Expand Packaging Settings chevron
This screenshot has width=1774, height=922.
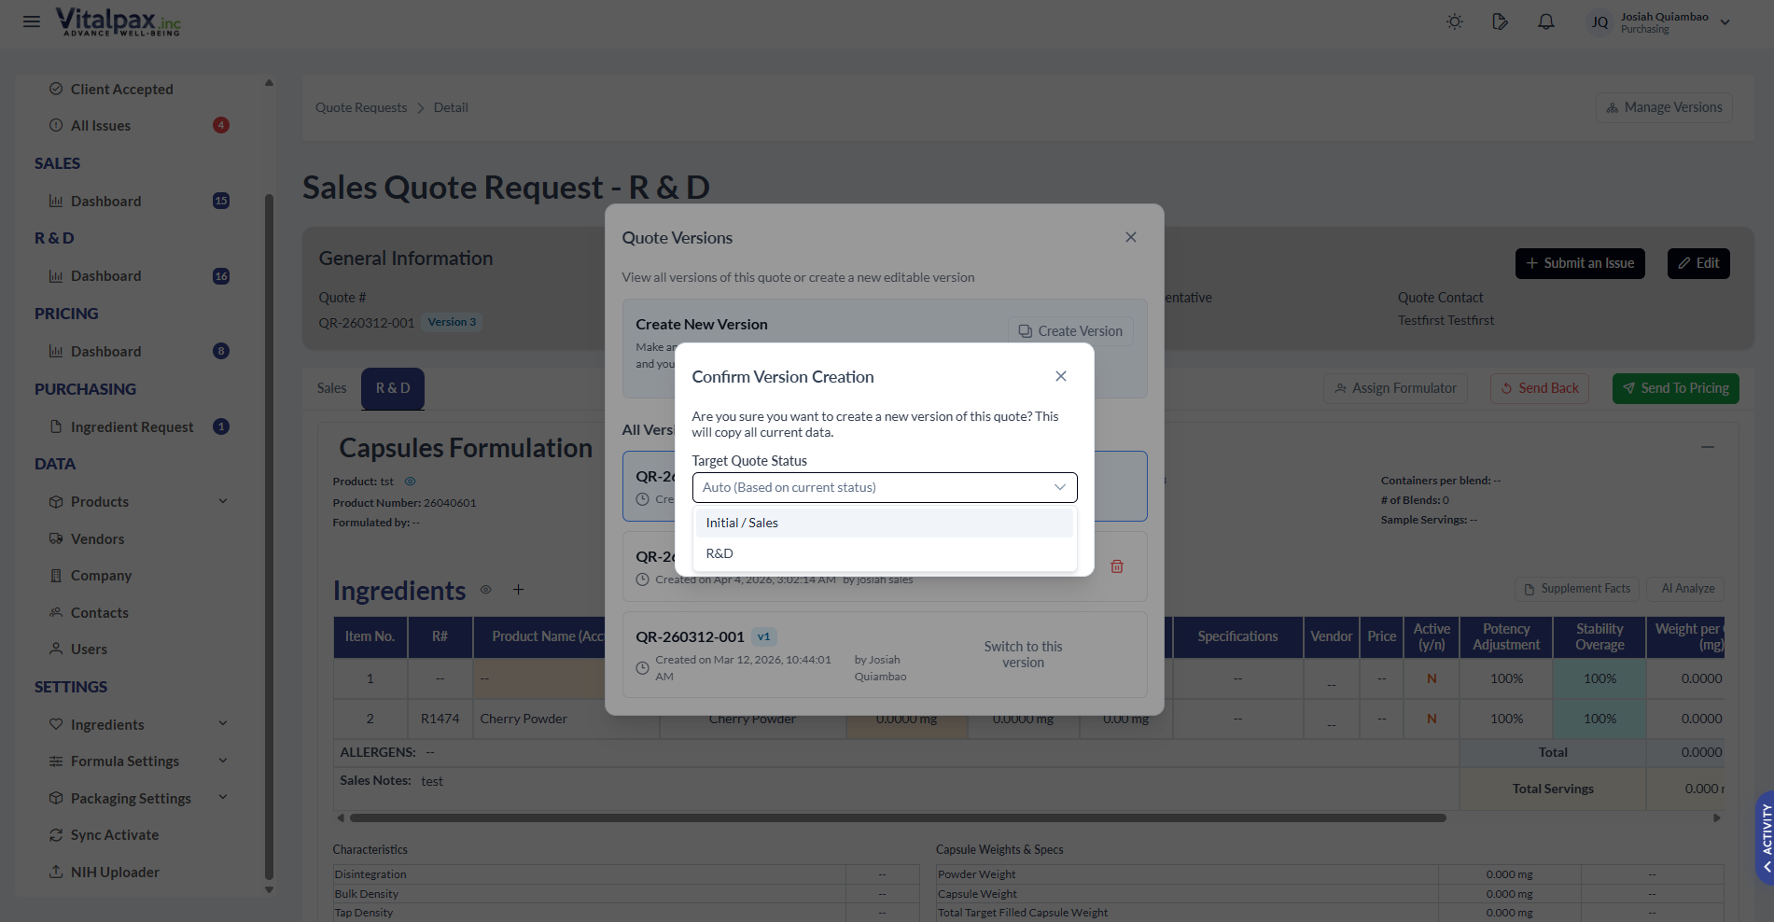[223, 797]
